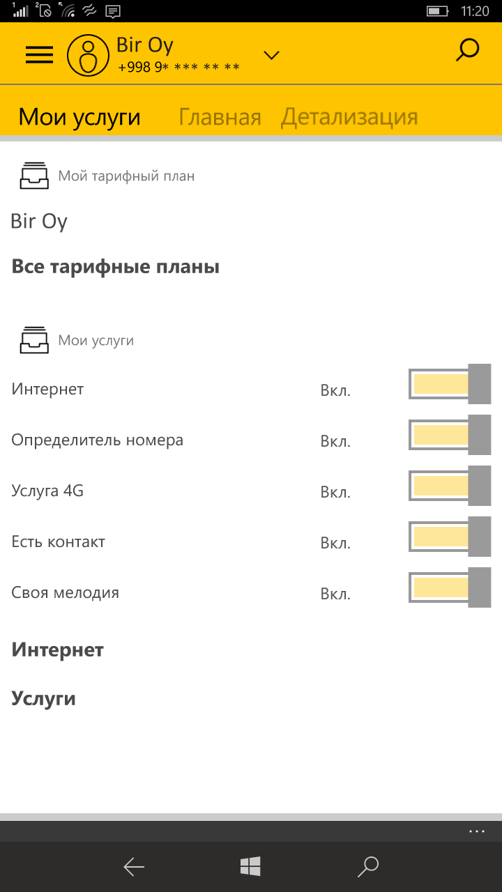The height and width of the screenshot is (892, 502).
Task: Disable the Услуга 4G switch
Action: [450, 486]
